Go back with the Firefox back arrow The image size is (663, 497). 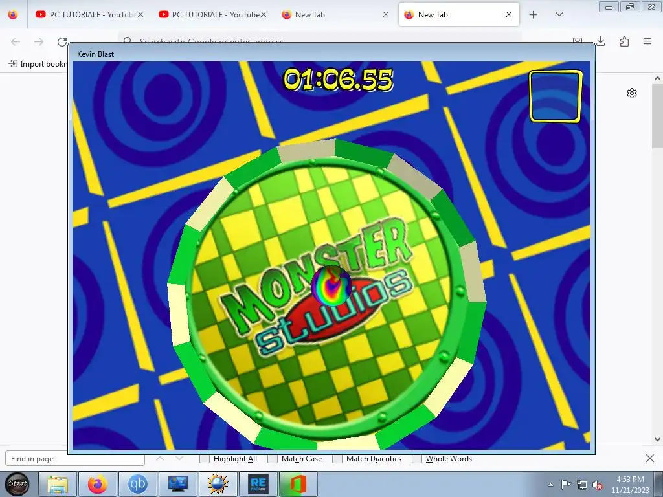16,41
